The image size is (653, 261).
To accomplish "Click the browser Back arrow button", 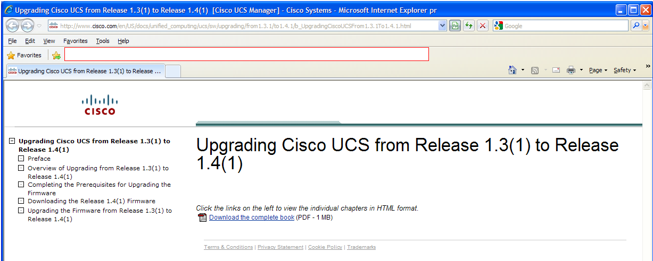I will [x=12, y=25].
